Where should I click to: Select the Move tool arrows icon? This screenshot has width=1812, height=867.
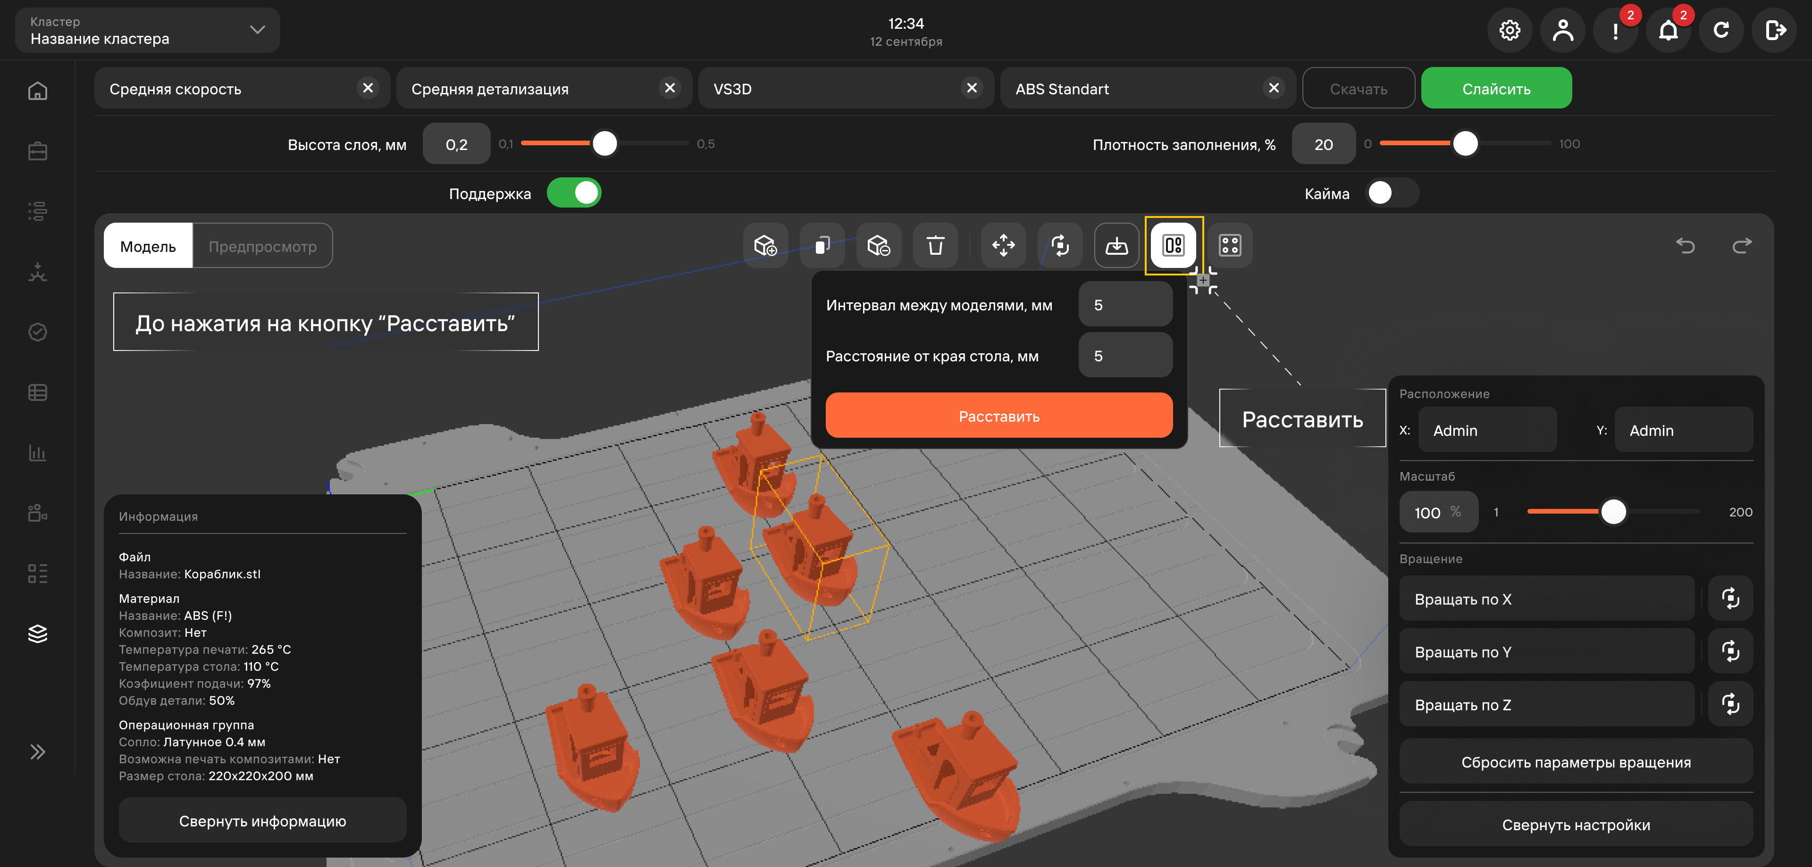[x=1003, y=245]
